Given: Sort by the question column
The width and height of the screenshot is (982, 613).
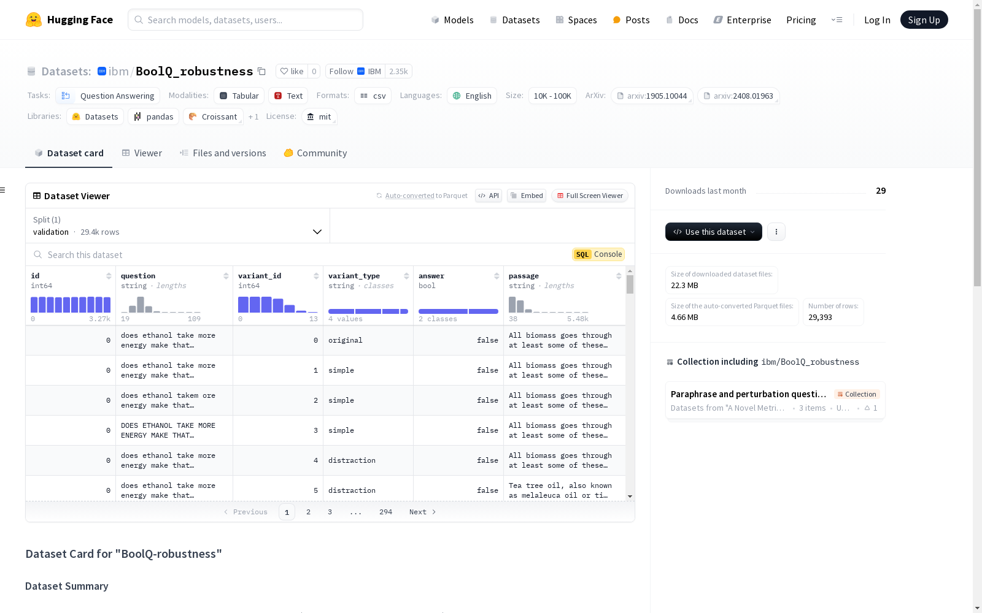Looking at the screenshot, I should 226,276.
